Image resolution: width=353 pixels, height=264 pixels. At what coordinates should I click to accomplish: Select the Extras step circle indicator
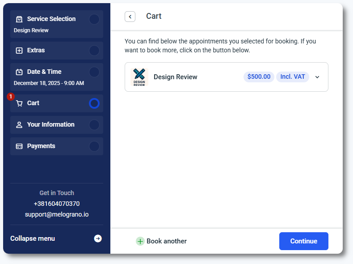click(94, 51)
